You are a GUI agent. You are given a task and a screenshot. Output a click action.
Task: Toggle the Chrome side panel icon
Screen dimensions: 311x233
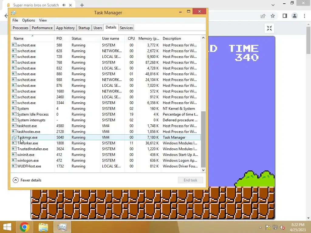[285, 16]
